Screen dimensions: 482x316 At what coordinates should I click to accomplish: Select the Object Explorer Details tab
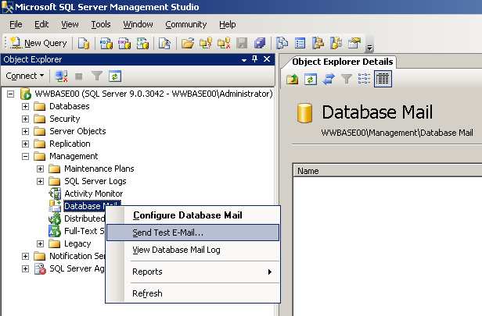[342, 62]
